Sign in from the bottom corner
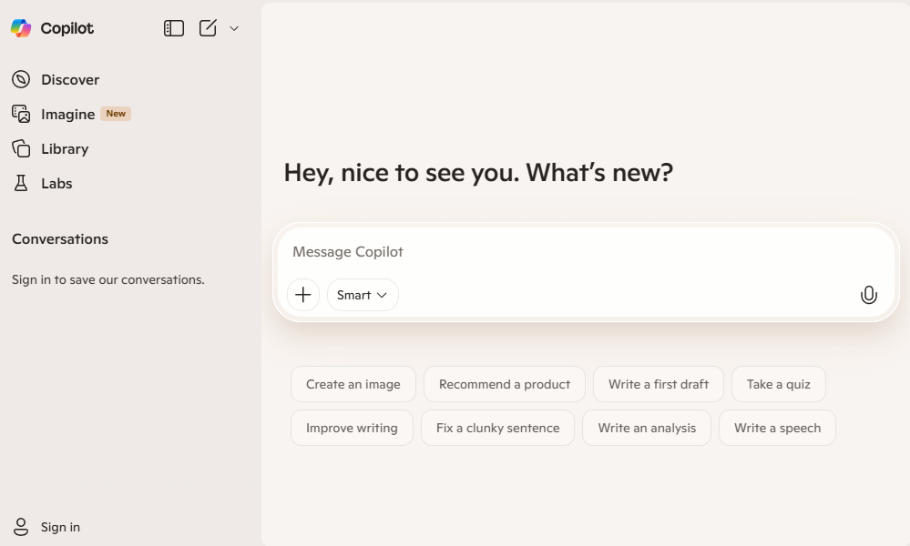910x546 pixels. click(44, 527)
